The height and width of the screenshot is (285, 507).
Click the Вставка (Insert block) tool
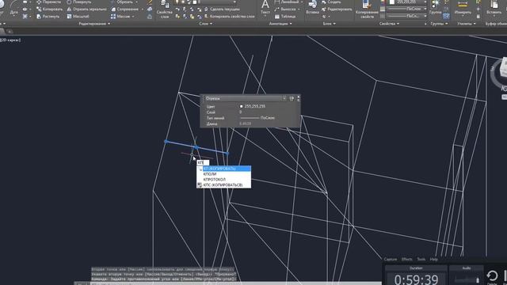coord(312,8)
